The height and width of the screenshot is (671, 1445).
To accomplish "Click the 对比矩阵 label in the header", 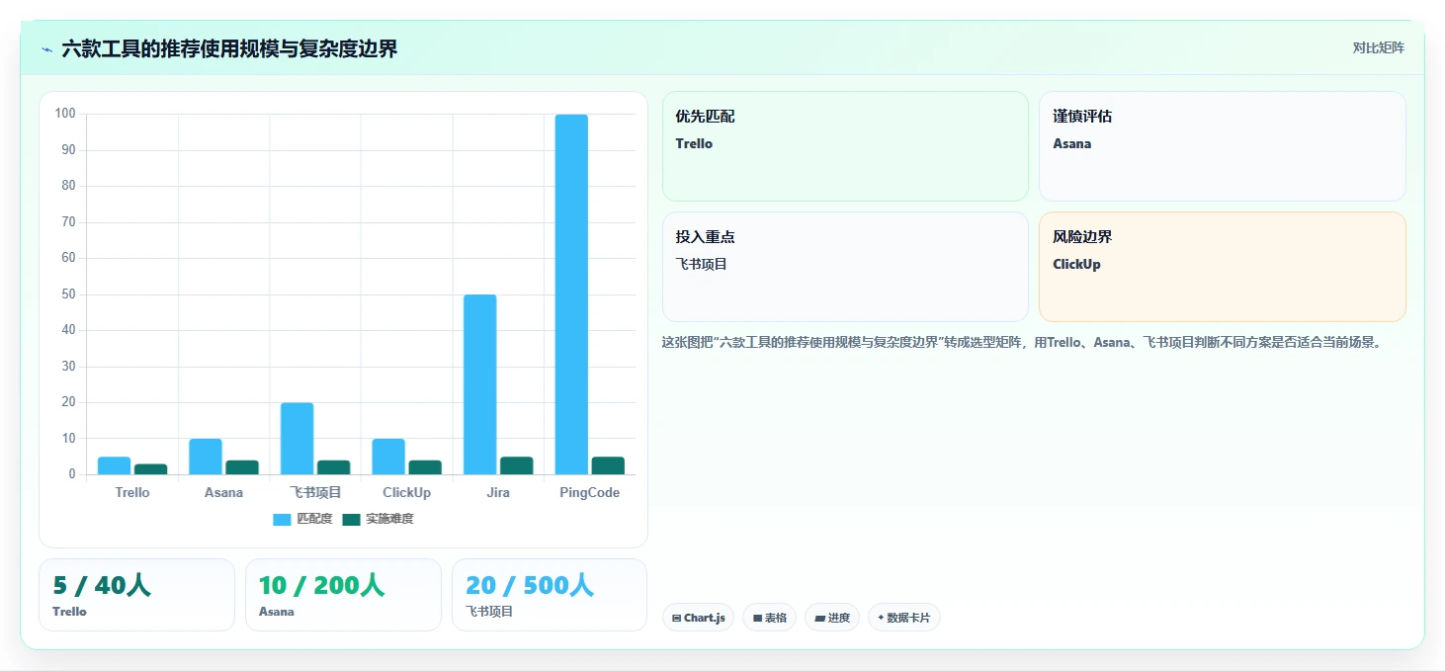I will [1378, 47].
